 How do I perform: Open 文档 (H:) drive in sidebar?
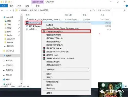pyautogui.click(x=9, y=65)
